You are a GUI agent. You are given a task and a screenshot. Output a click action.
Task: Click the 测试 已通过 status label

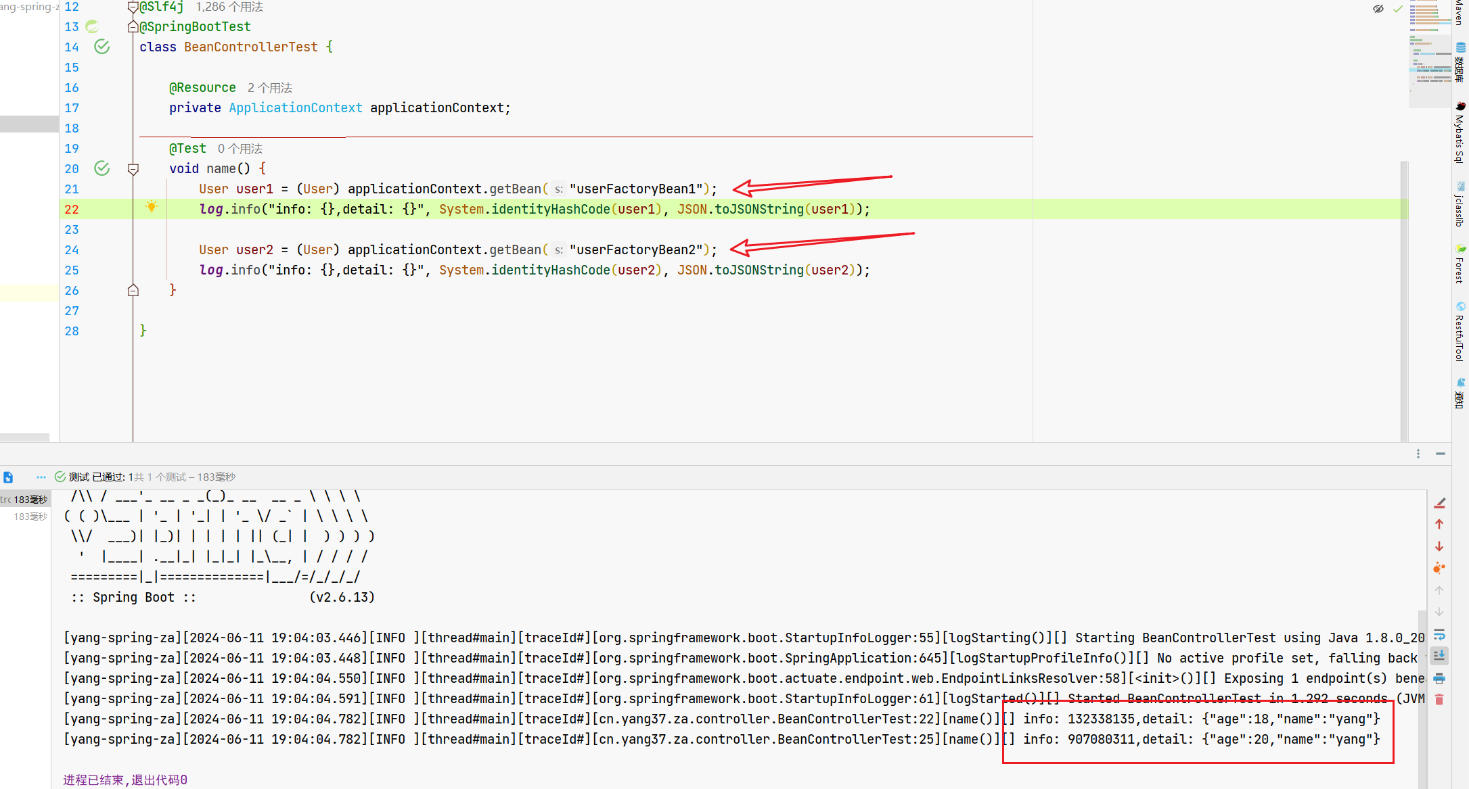pos(95,477)
